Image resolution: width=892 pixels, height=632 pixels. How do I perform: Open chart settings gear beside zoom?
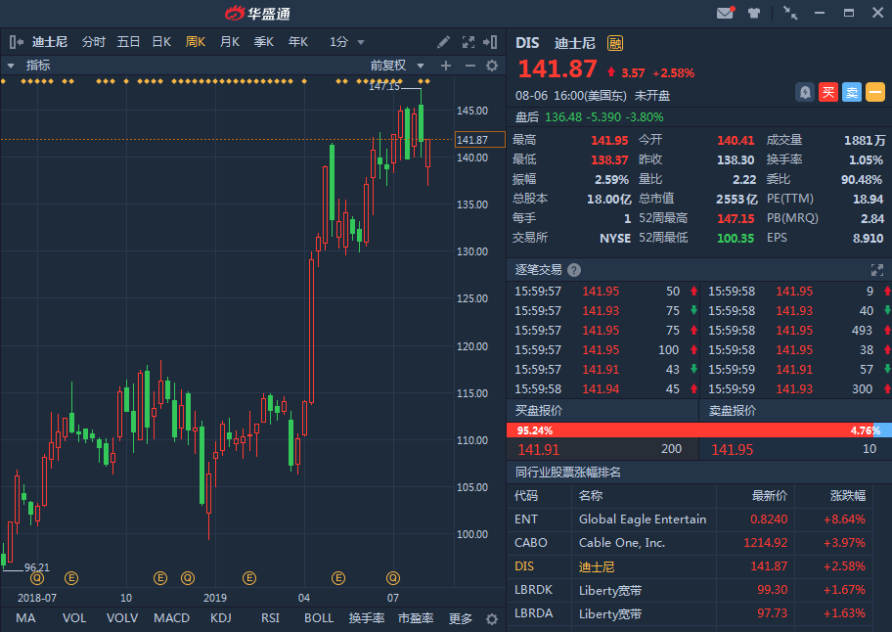point(492,66)
